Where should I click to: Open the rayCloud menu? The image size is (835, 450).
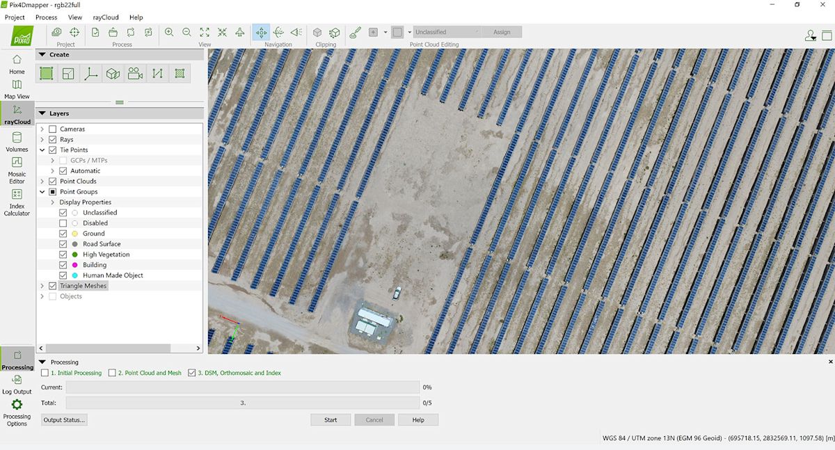click(104, 17)
